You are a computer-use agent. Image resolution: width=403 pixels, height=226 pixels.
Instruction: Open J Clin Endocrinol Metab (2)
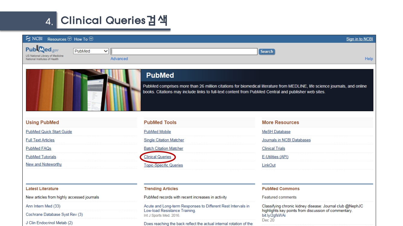pyautogui.click(x=49, y=223)
